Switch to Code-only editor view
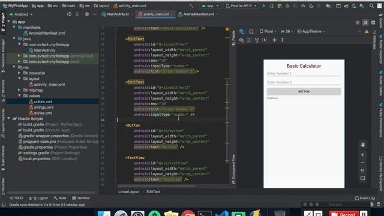The image size is (384, 216). [358, 23]
